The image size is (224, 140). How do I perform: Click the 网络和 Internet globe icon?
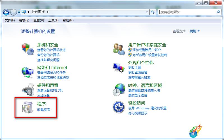pos(28,73)
